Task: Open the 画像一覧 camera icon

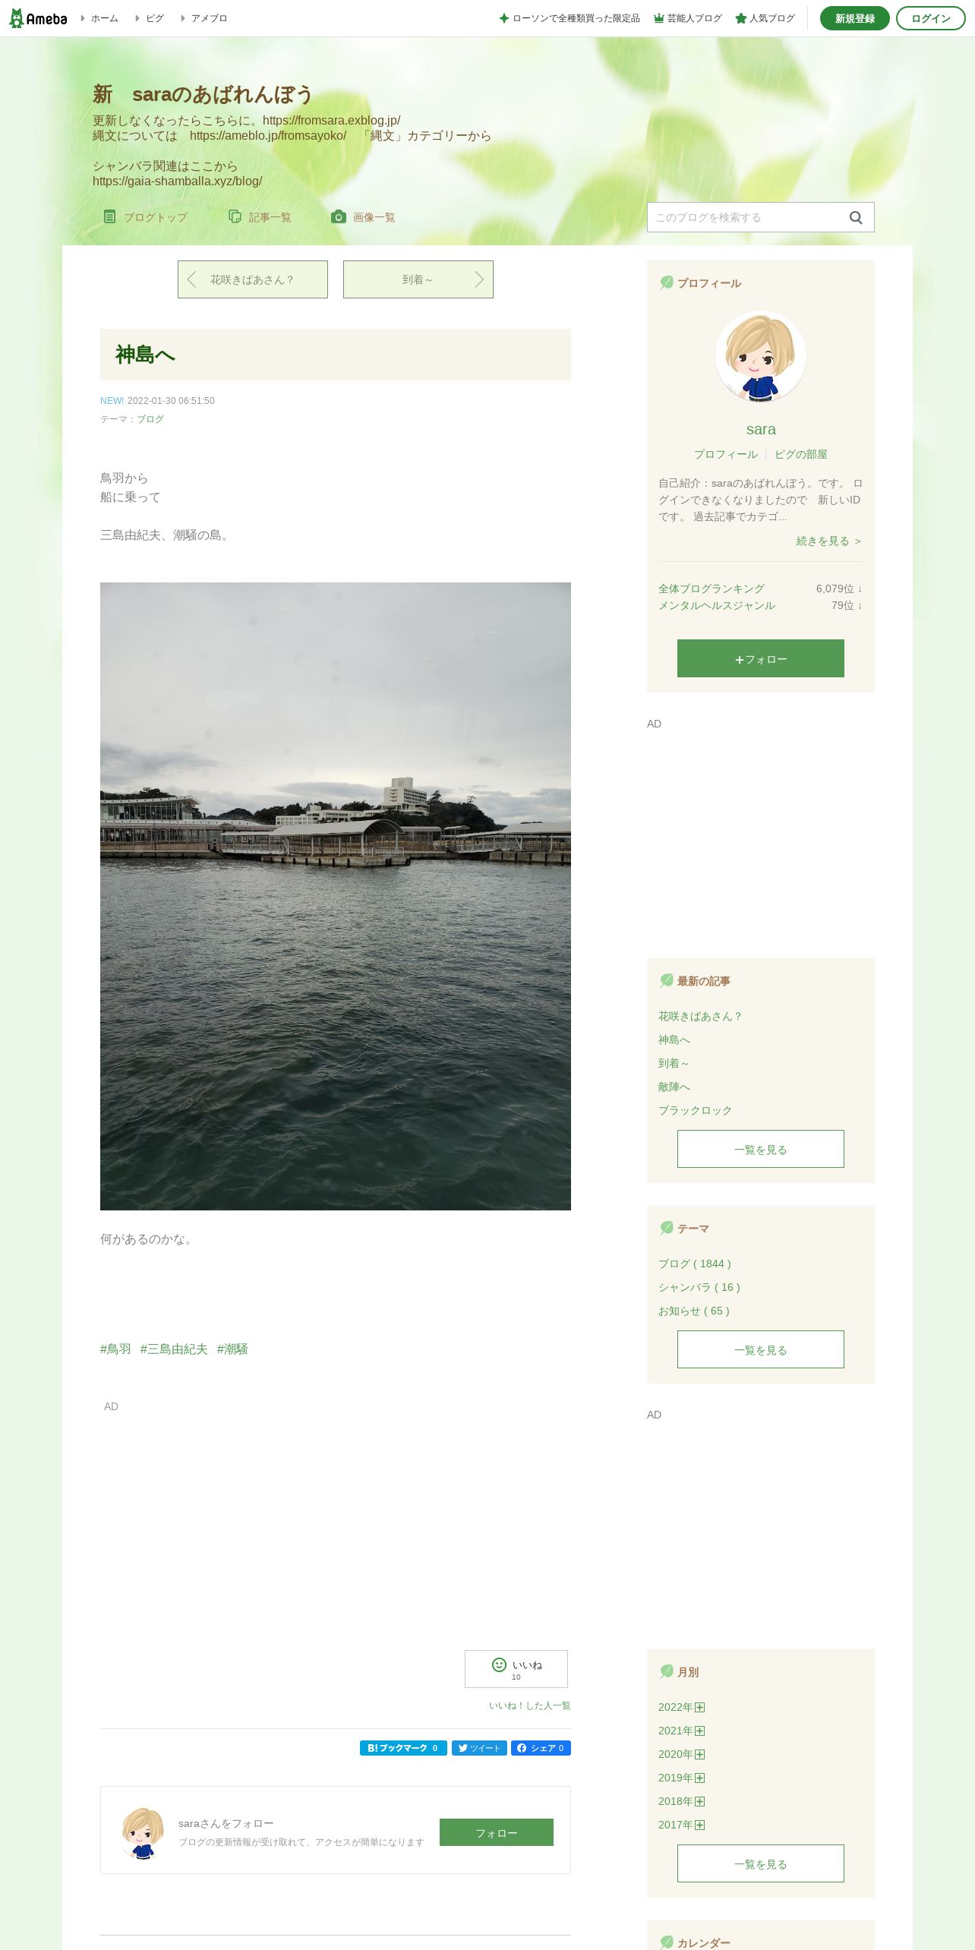Action: [339, 217]
